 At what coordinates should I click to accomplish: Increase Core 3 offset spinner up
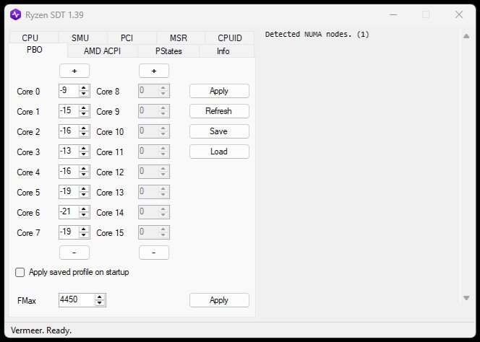(x=84, y=148)
